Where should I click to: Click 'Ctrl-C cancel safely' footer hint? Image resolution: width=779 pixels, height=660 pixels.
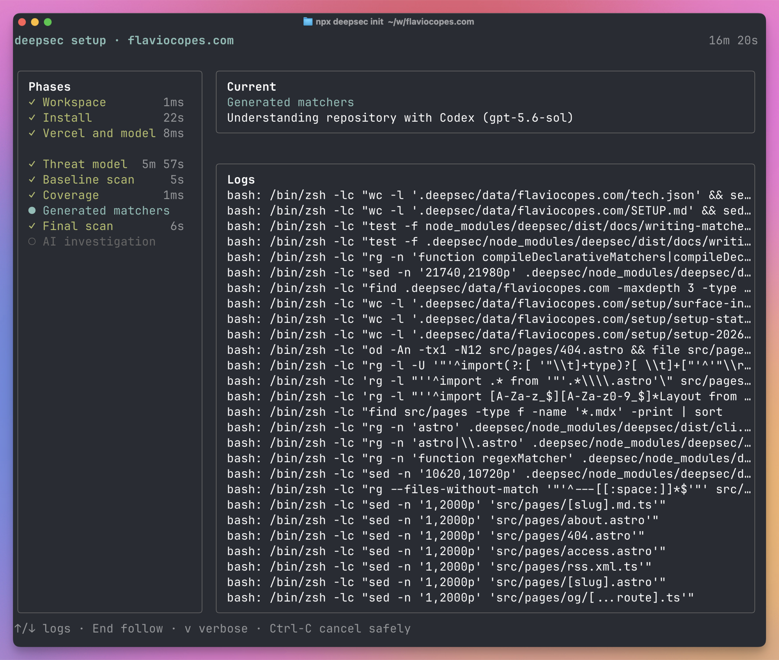340,629
